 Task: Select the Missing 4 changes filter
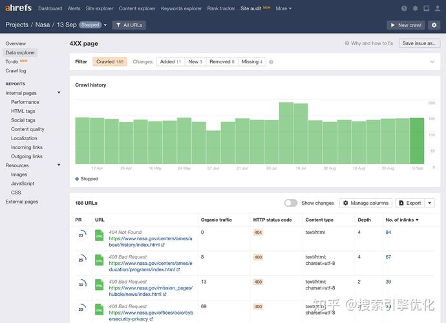251,62
